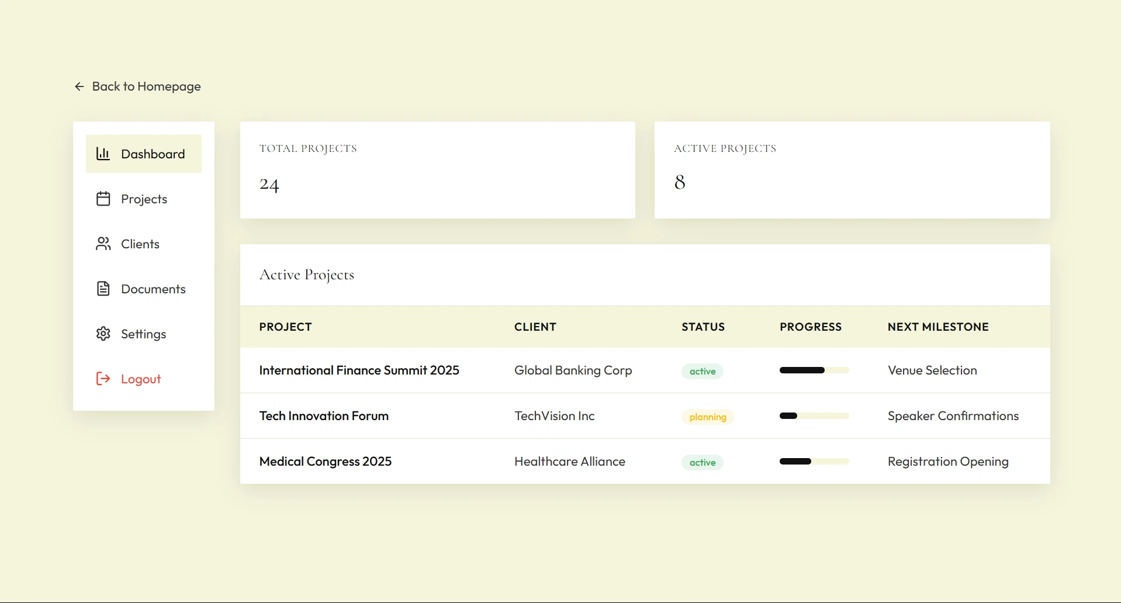
Task: Click the planning status badge
Action: pos(707,417)
